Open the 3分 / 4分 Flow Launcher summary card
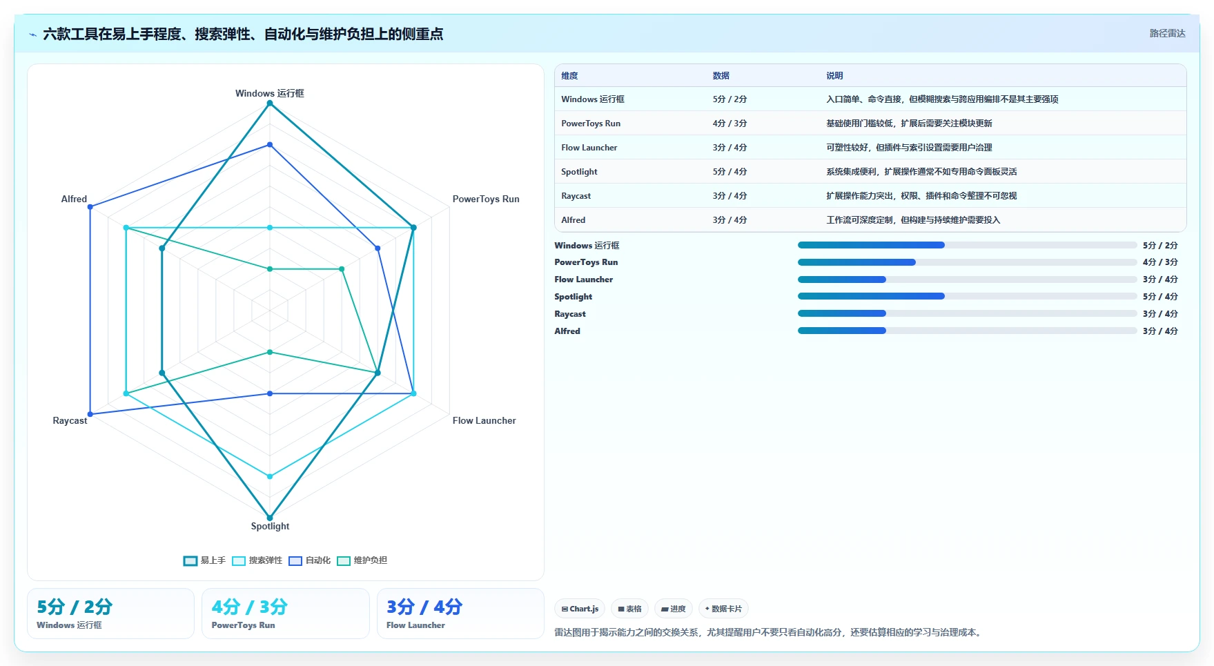 tap(460, 614)
